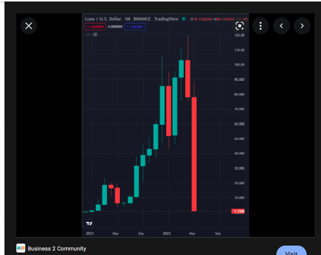Click the 120.00 price axis label
The width and height of the screenshot is (321, 255).
(239, 35)
